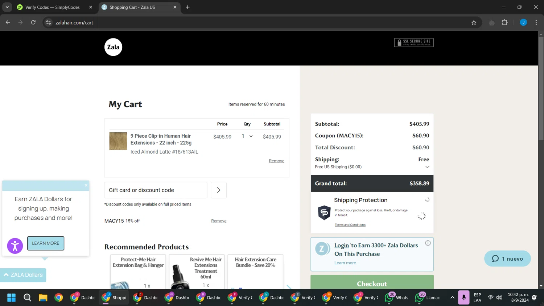Open the Llamac taskbar app
Viewport: 544px width, 306px height.
(x=428, y=298)
